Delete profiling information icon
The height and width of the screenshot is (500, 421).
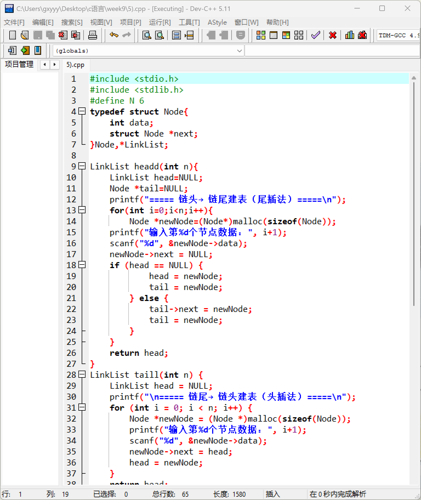362,35
